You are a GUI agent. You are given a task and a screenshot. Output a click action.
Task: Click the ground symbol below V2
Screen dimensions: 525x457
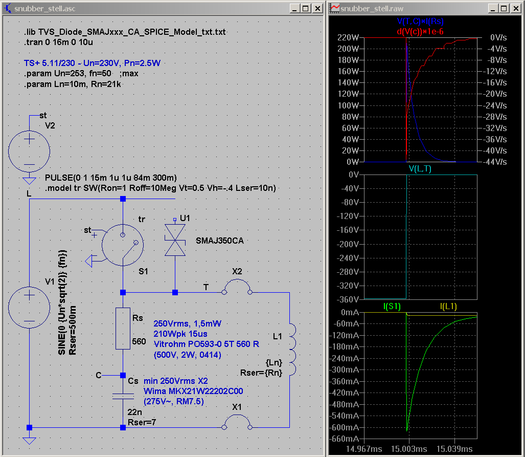29,181
